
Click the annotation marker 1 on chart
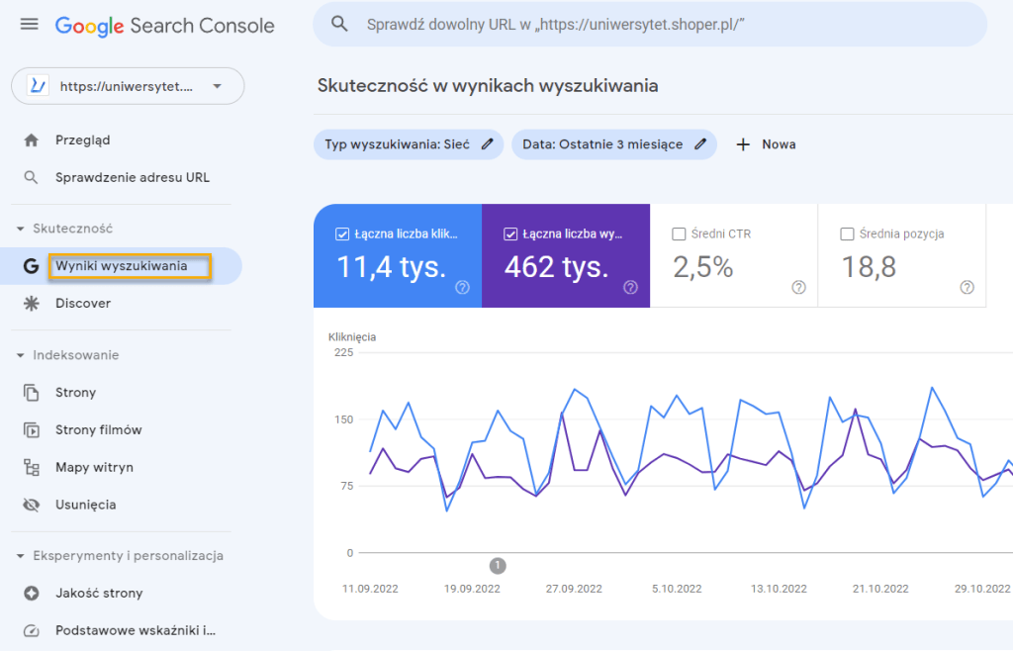[498, 566]
